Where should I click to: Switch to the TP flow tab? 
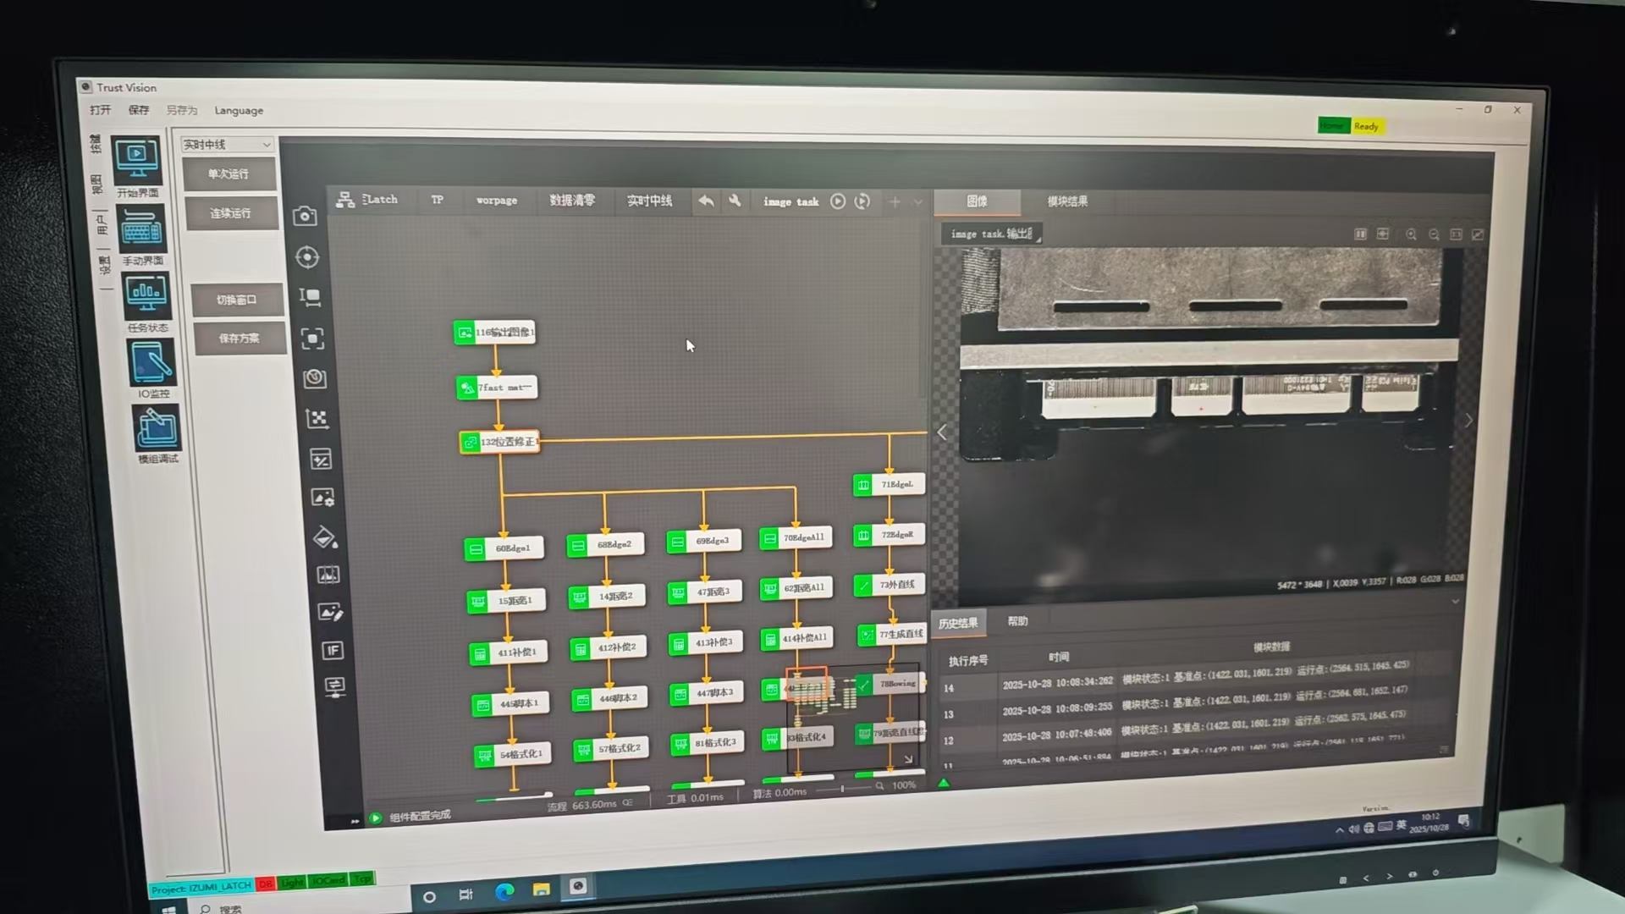click(x=437, y=200)
